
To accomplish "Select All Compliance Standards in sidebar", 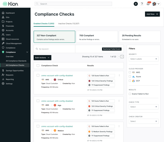I will click(x=16, y=61).
